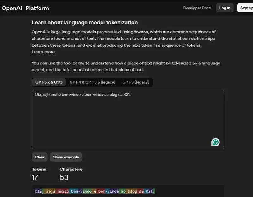The image size is (253, 197).
Task: Click the 'ao' token in the output
Action: point(122,191)
